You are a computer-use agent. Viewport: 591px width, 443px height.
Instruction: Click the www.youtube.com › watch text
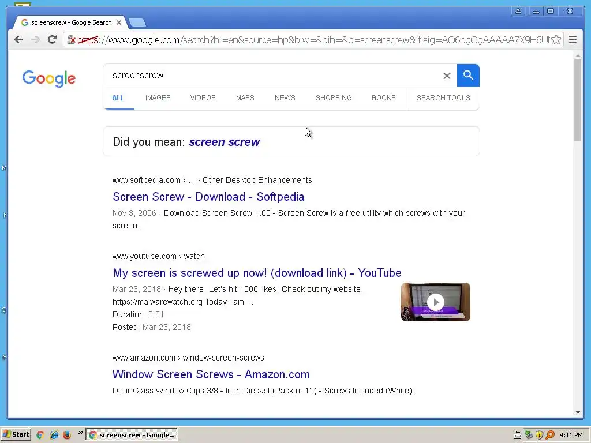tap(159, 256)
